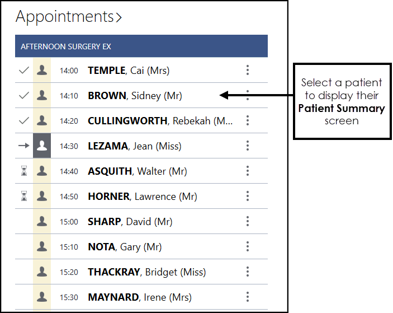Open three-dot options menu for LEZAMA
This screenshot has width=393, height=313.
click(248, 146)
